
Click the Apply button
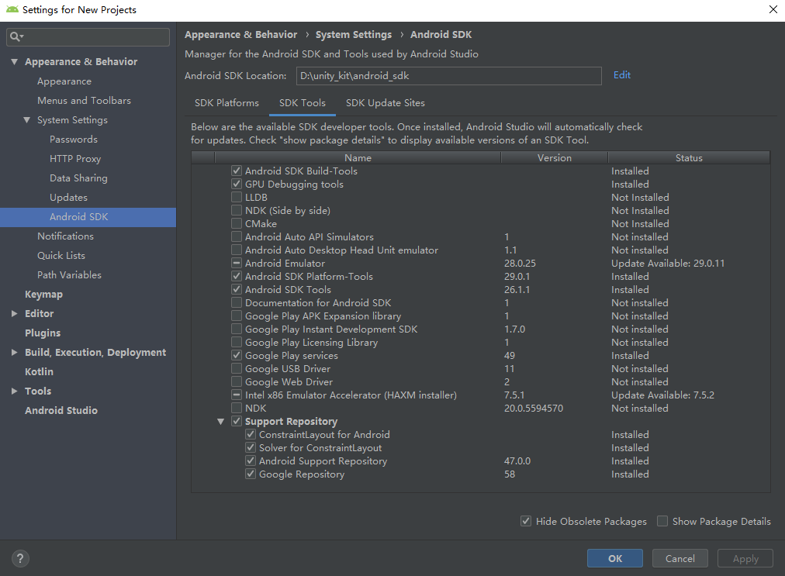coord(745,558)
